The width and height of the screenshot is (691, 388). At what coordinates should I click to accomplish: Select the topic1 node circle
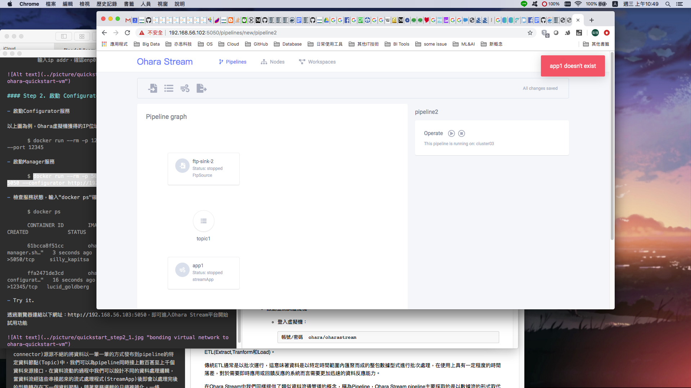pos(204,221)
